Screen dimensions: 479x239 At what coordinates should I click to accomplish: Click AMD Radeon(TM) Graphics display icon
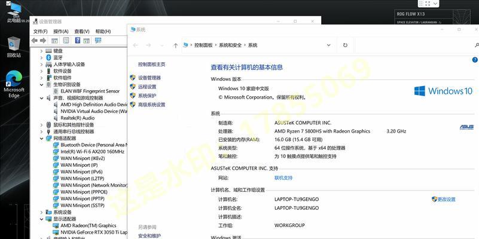pyautogui.click(x=56, y=226)
